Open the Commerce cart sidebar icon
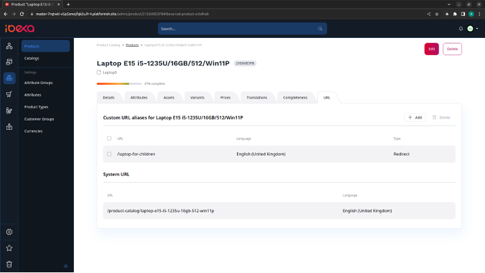Screen dimensions: 485x273 pos(9,94)
